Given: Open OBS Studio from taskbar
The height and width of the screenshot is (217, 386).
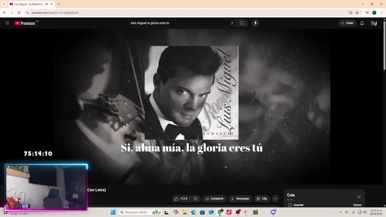Looking at the screenshot, I should tap(238, 212).
